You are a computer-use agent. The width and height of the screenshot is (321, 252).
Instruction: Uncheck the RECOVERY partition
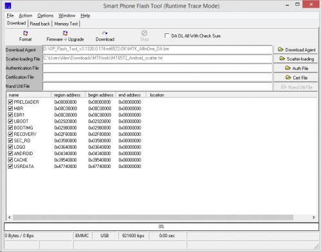point(10,134)
